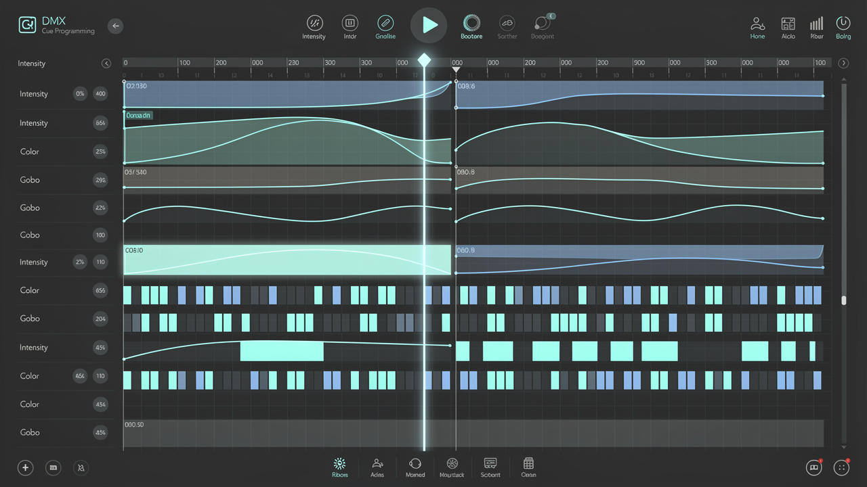Select the Intensity tool in the top toolbar
This screenshot has height=487, width=867.
click(x=314, y=22)
